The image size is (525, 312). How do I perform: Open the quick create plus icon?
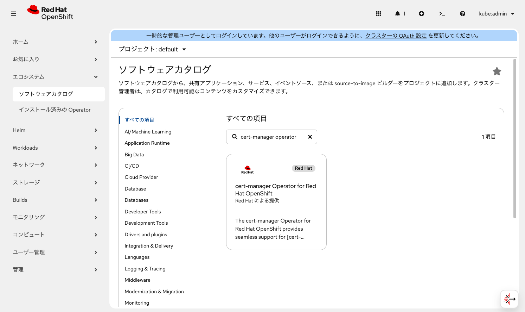tap(421, 13)
